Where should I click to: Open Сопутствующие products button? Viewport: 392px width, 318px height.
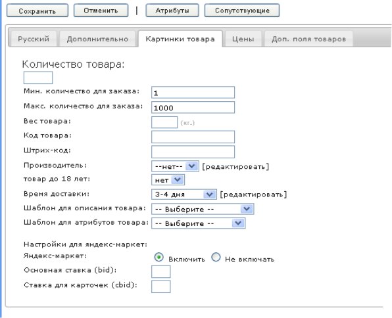[x=242, y=11]
